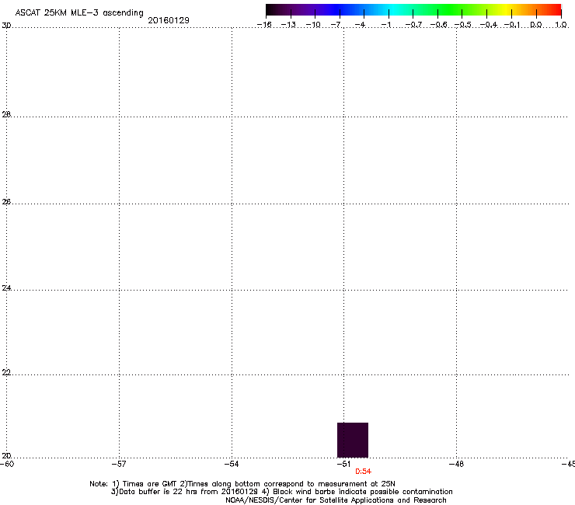Click the -0.4 color bar label
This screenshot has width=575, height=505.
tap(489, 25)
